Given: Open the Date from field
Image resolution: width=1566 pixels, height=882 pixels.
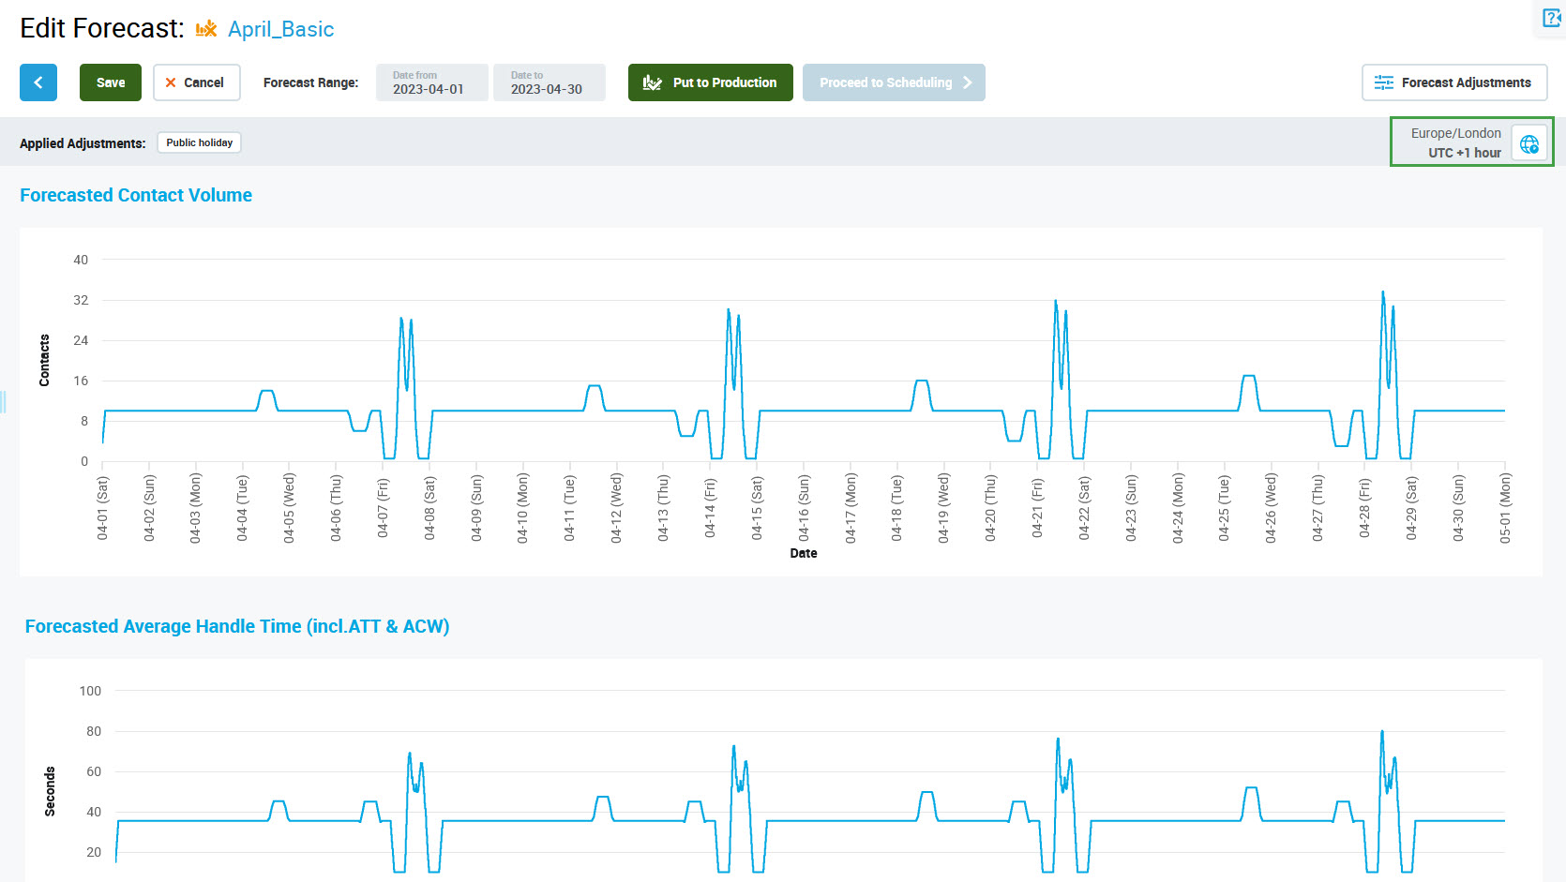Looking at the screenshot, I should pyautogui.click(x=431, y=82).
